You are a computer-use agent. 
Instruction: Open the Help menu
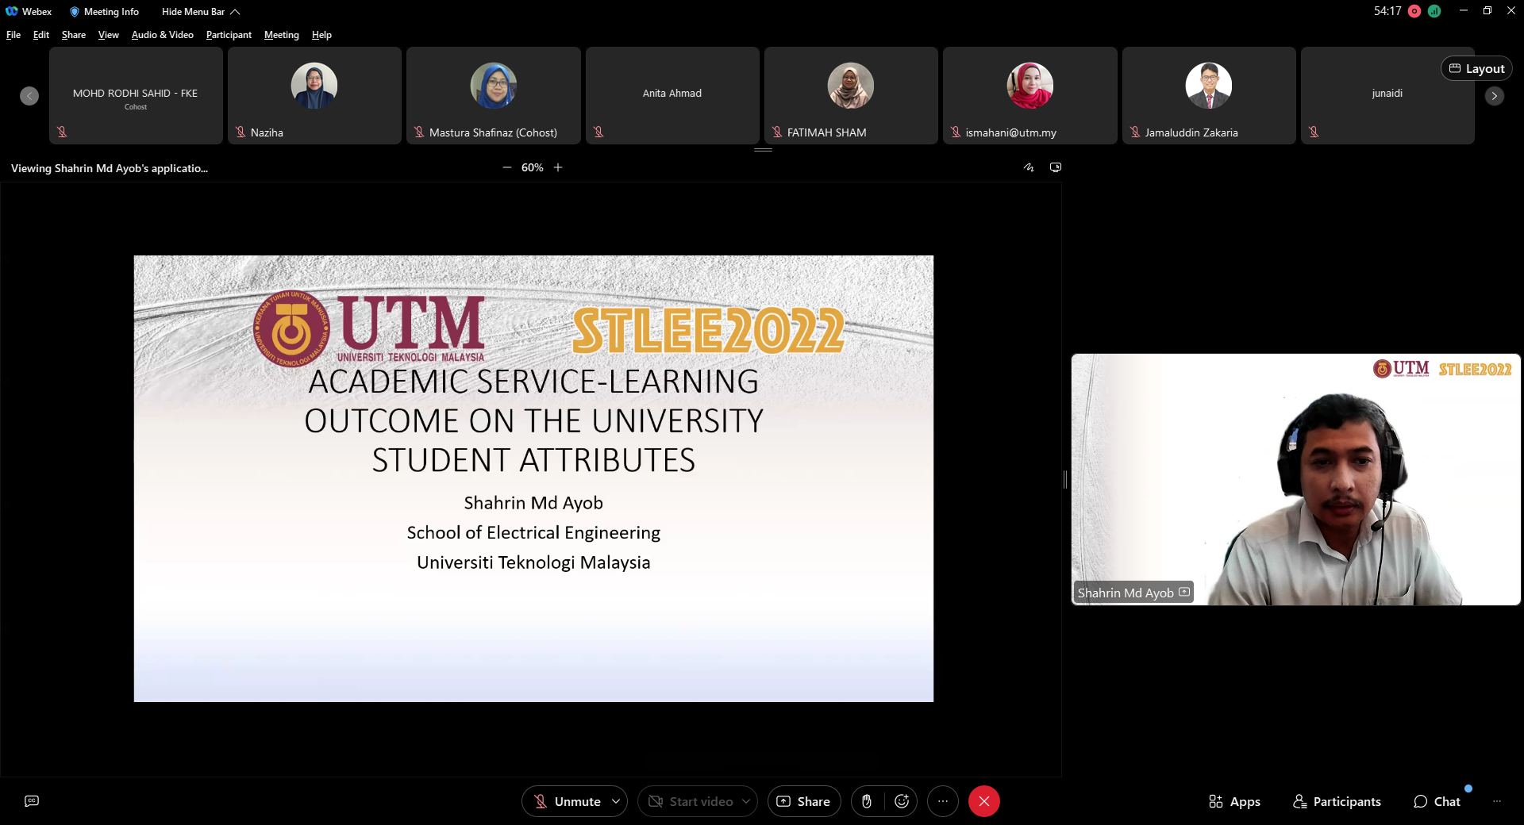point(321,35)
